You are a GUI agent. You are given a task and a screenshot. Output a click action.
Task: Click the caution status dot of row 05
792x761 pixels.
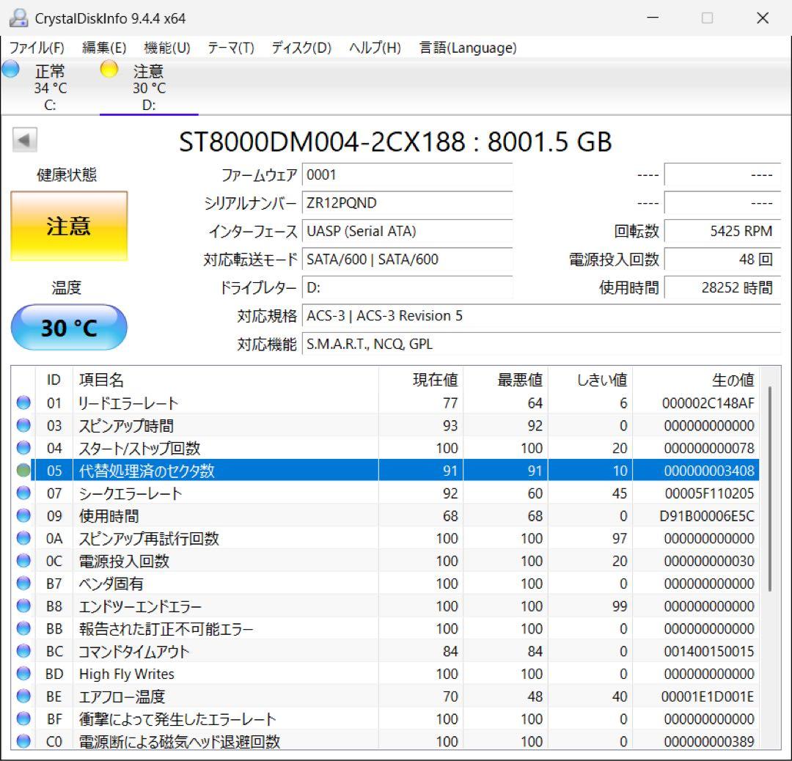point(23,471)
